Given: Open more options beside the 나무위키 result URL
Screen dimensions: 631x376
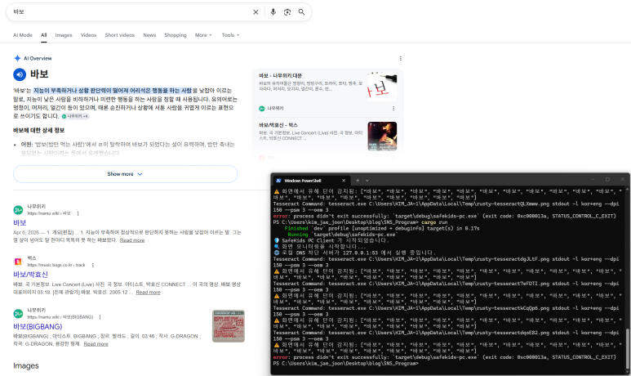Looking at the screenshot, I should click(x=78, y=213).
